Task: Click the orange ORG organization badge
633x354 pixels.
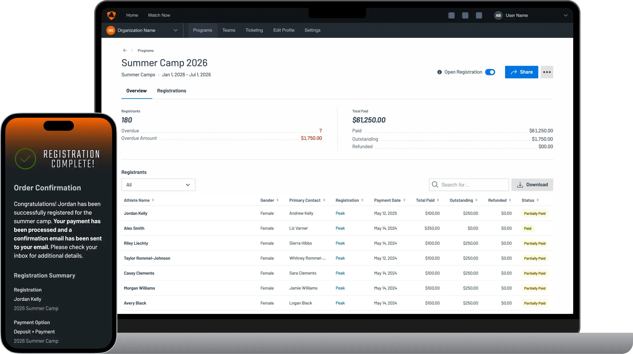Action: point(111,30)
